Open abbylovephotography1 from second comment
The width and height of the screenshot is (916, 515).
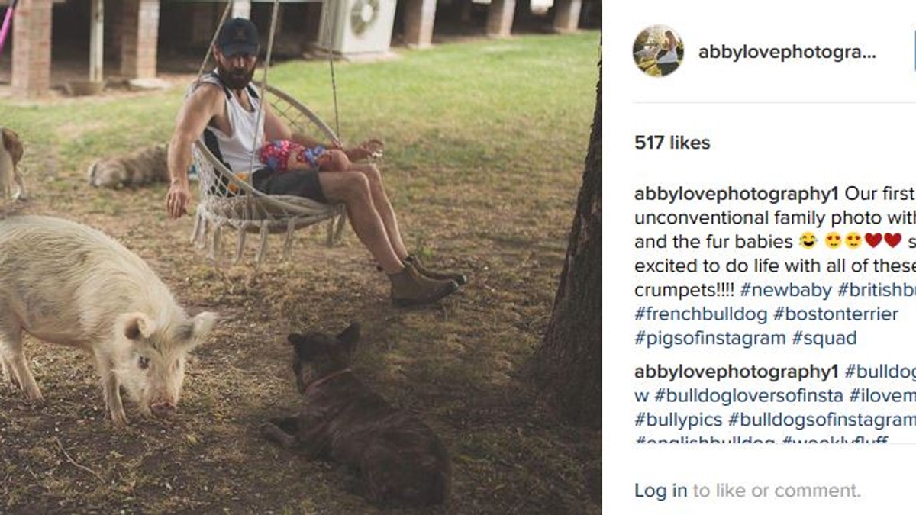[x=737, y=372]
